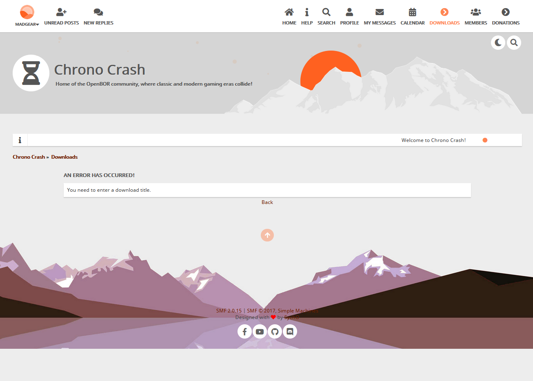
Task: Open Search via top menu magnifier
Action: (326, 12)
